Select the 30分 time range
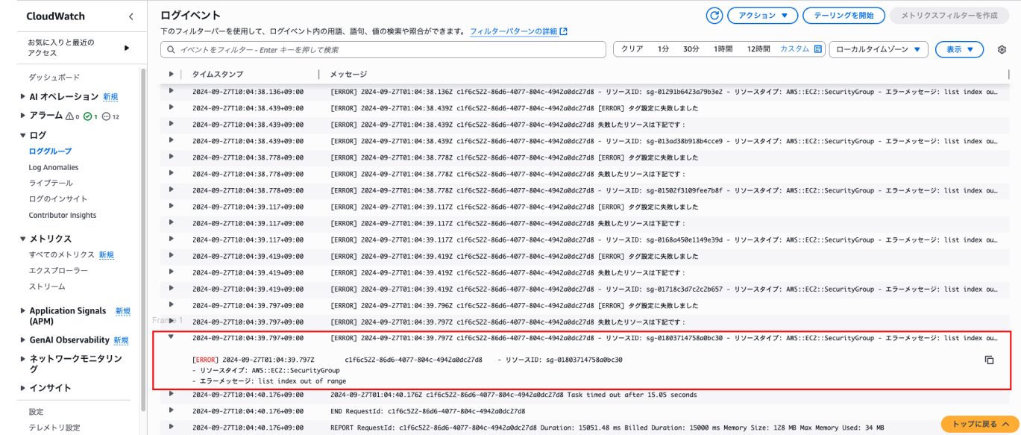The width and height of the screenshot is (1021, 435). (691, 49)
